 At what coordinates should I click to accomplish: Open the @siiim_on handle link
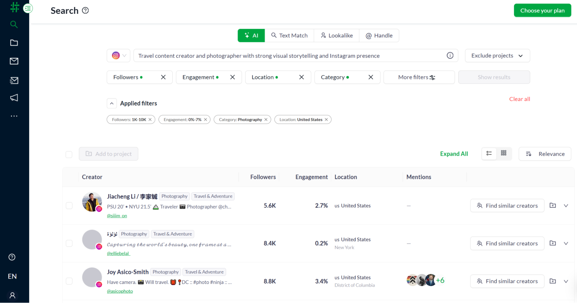(117, 216)
